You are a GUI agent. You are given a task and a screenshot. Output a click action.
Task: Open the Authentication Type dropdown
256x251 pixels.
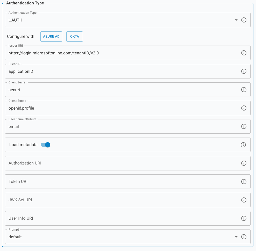coord(236,20)
